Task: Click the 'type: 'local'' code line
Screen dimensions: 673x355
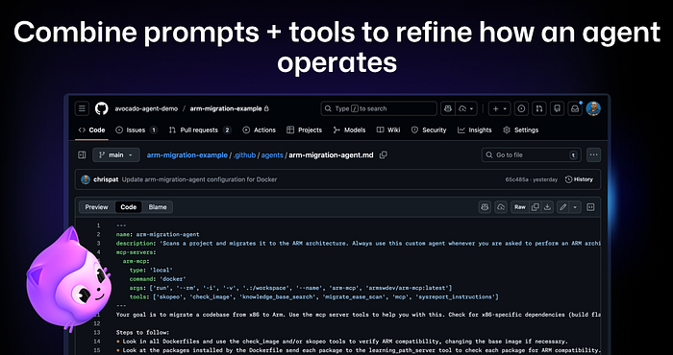Action: point(151,271)
